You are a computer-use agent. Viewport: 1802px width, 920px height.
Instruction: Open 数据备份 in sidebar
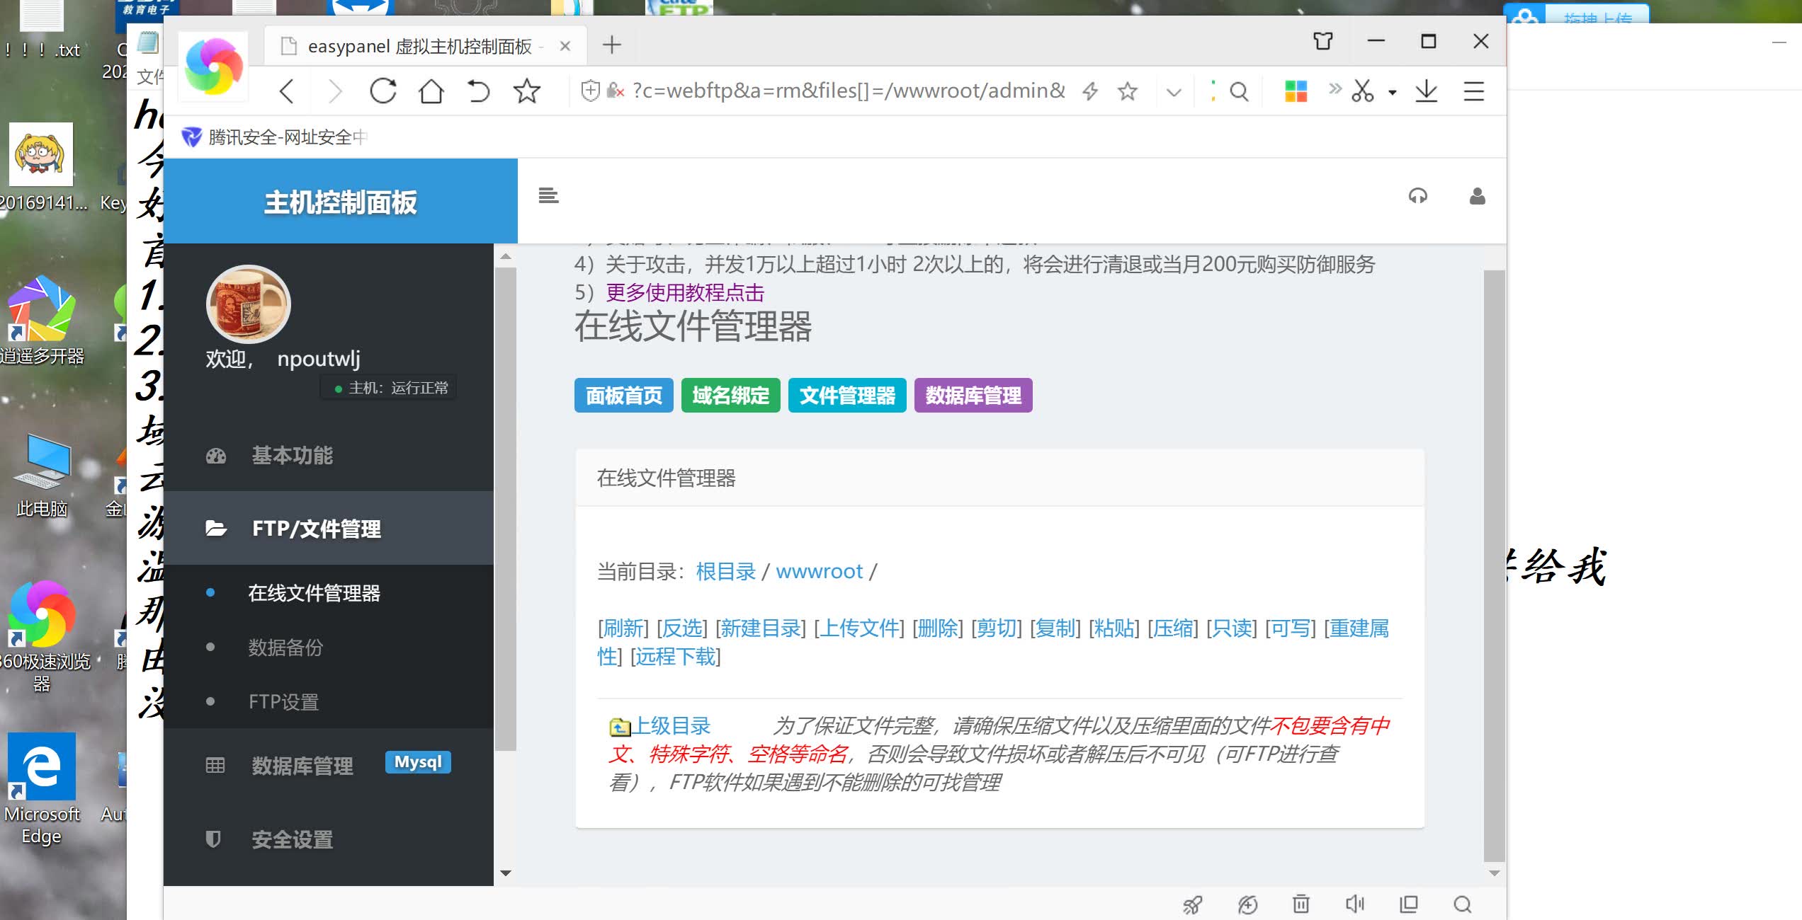(285, 647)
